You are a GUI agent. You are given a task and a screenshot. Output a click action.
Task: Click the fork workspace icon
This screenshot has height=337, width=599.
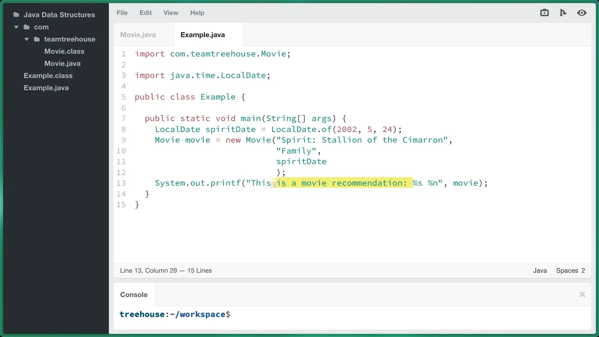(563, 13)
